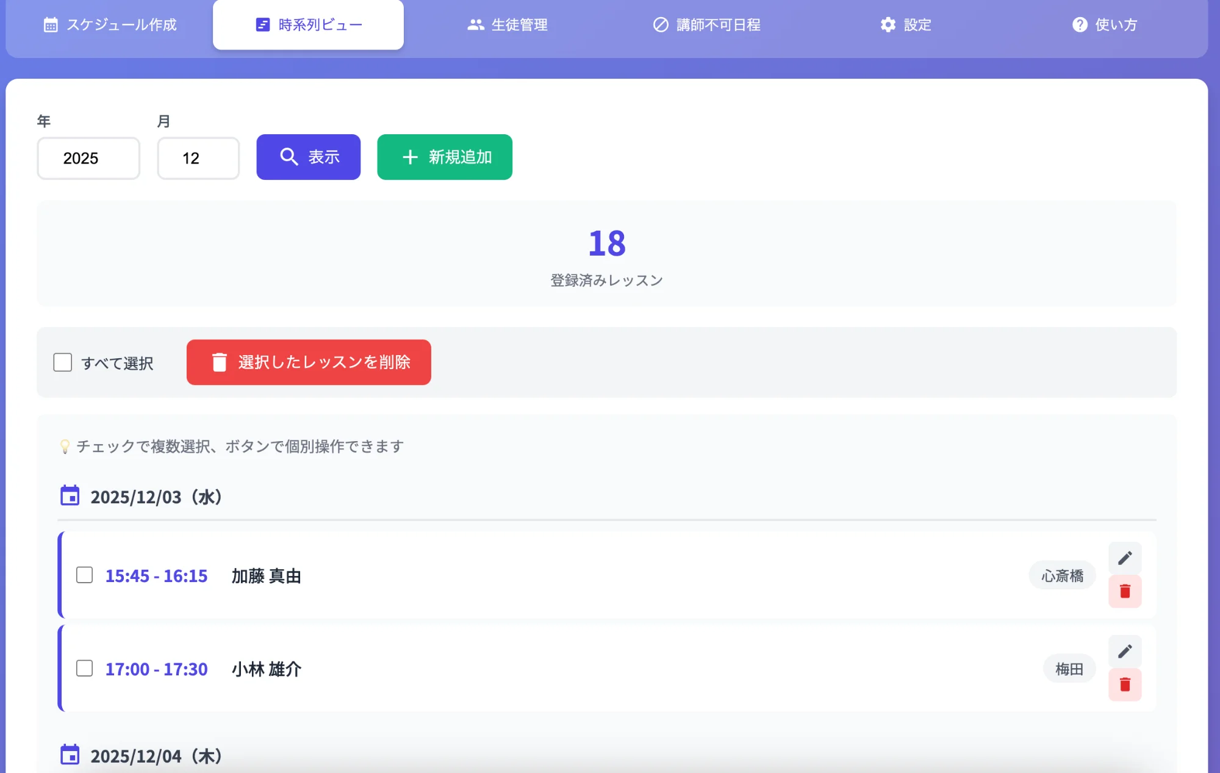The width and height of the screenshot is (1220, 773).
Task: Delete 小林 雄介's lesson with trash icon
Action: pyautogui.click(x=1125, y=685)
